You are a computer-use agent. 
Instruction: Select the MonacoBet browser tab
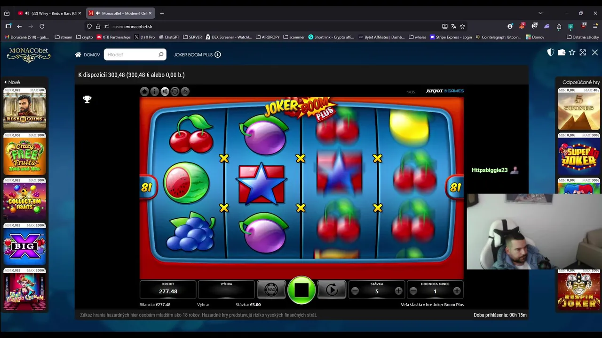click(x=120, y=13)
